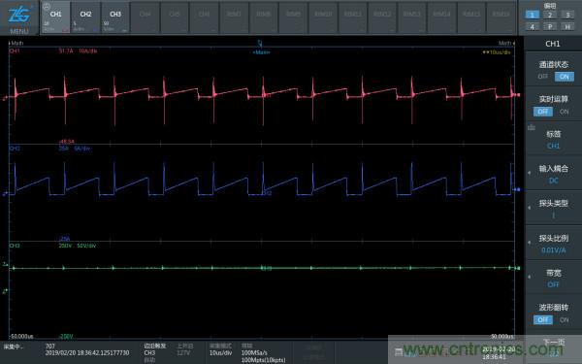Click group button P
This screenshot has height=364, width=582.
550,27
